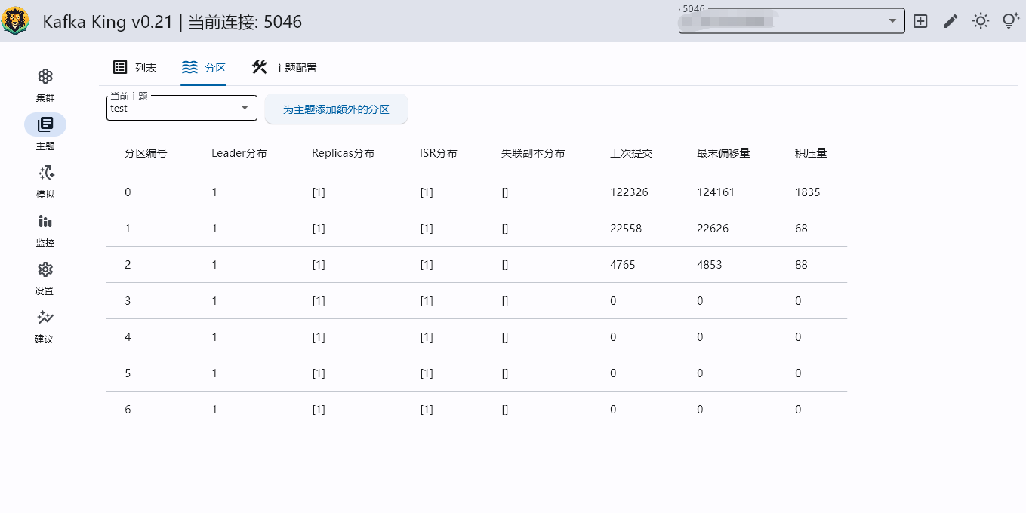Click the ISR分布 column header
1026x513 pixels.
point(439,153)
